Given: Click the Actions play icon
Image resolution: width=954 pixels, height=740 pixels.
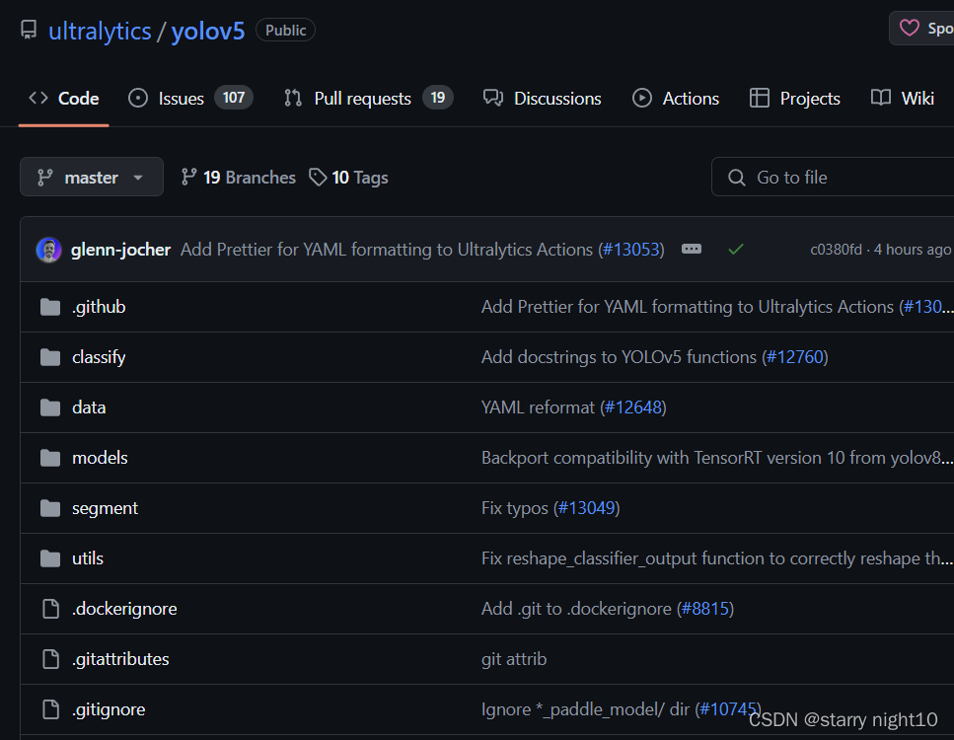Looking at the screenshot, I should (642, 98).
